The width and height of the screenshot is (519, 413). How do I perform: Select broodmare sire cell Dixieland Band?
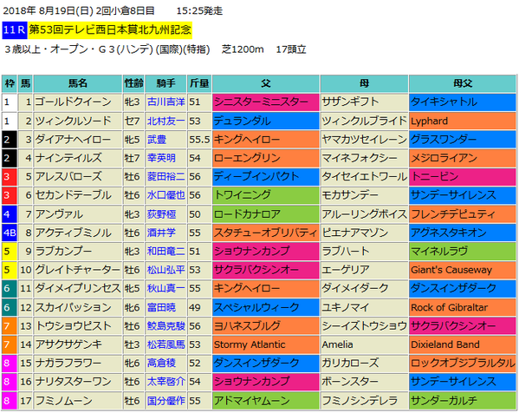(x=463, y=345)
